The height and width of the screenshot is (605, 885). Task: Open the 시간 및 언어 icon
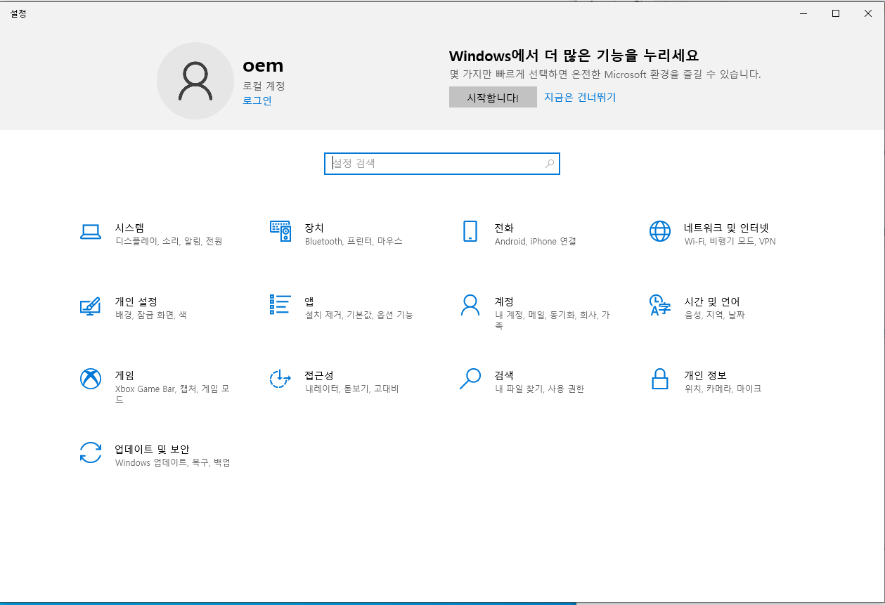pyautogui.click(x=659, y=305)
